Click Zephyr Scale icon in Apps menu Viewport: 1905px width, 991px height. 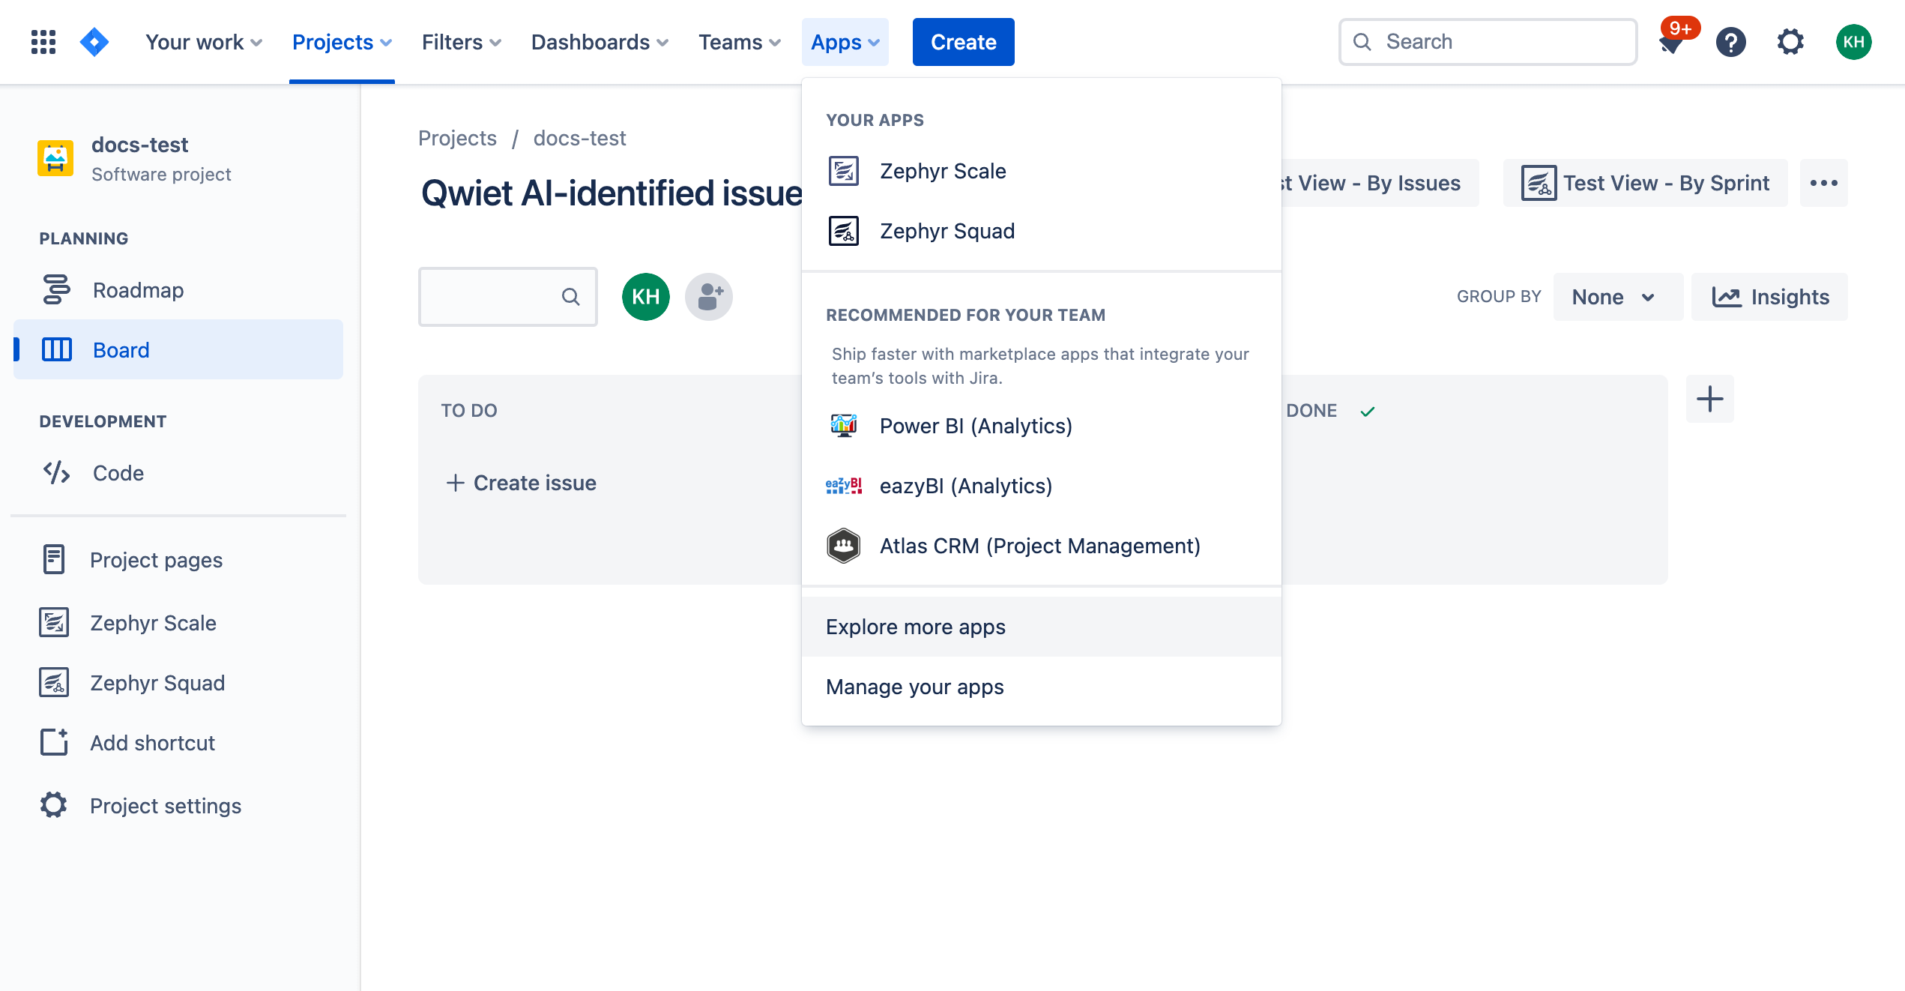844,171
